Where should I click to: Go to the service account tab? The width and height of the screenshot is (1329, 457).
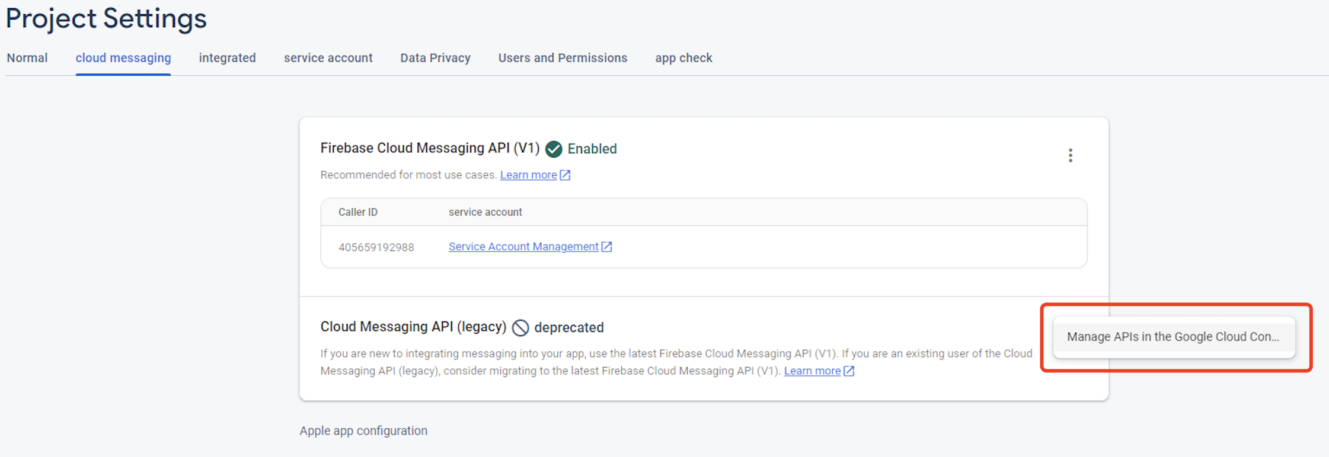(x=328, y=58)
